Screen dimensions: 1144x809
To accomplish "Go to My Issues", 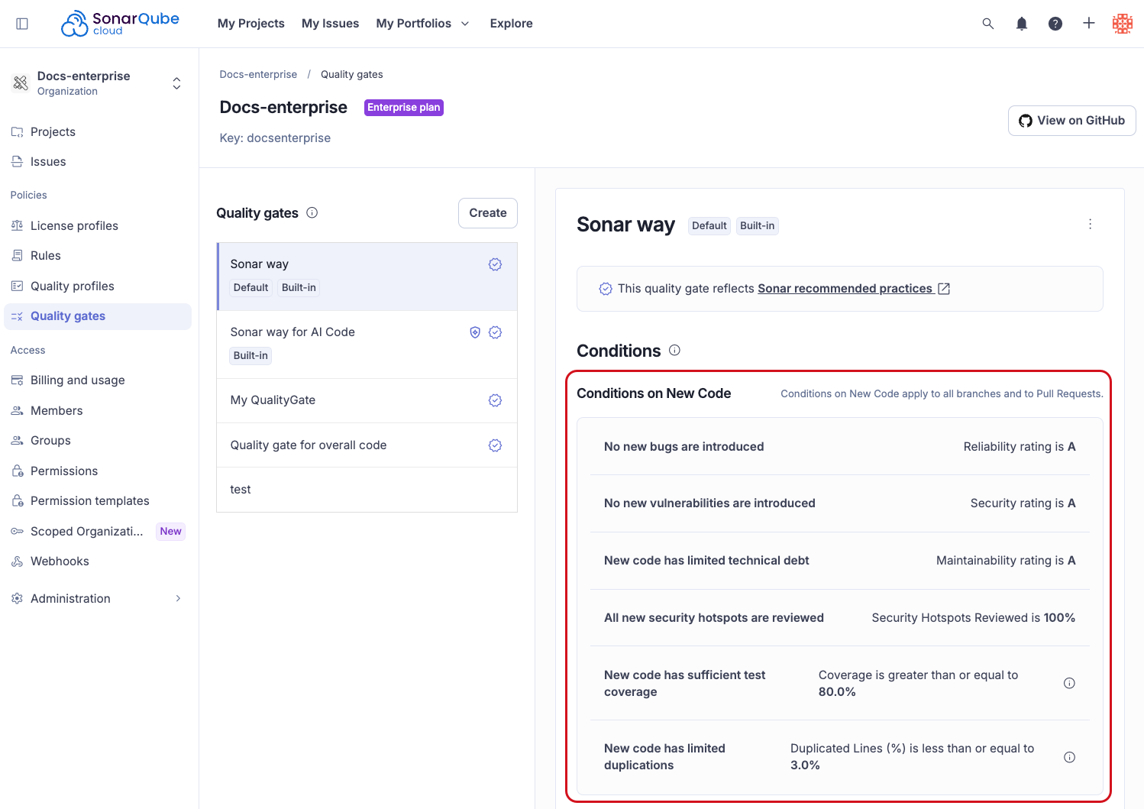I will tap(330, 24).
